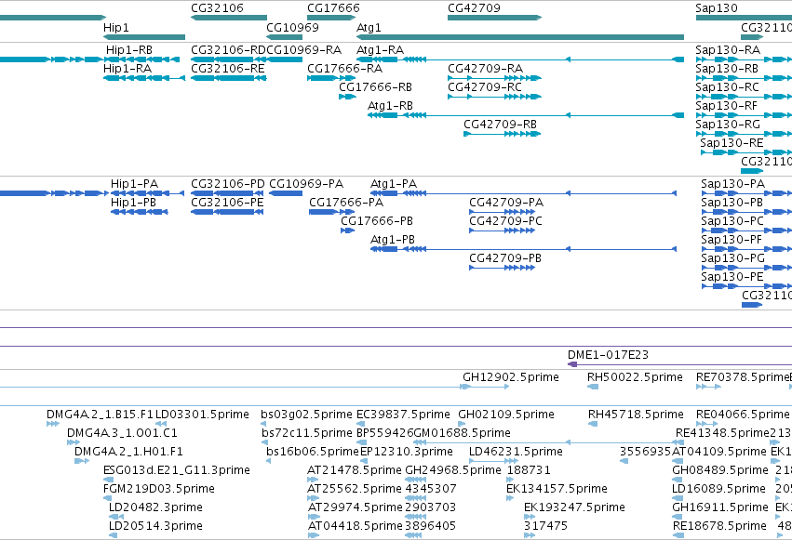Click protein label CG17666-PA
This screenshot has width=792, height=540.
point(346,203)
